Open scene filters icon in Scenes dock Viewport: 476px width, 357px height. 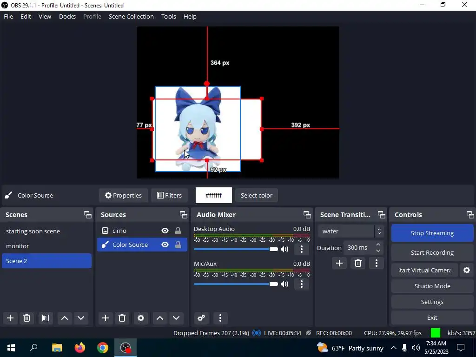tap(46, 318)
